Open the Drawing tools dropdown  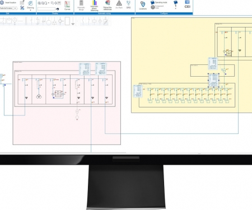(x=30, y=6)
